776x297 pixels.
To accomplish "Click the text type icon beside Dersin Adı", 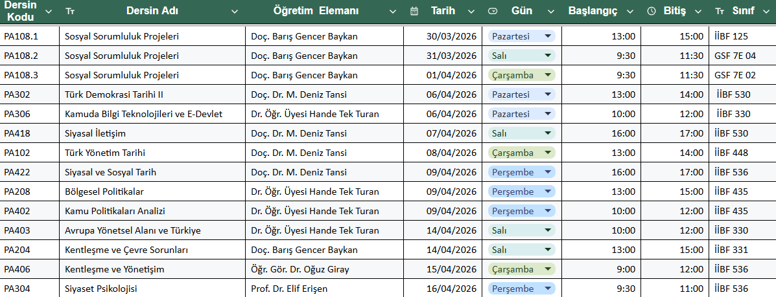I will 70,11.
